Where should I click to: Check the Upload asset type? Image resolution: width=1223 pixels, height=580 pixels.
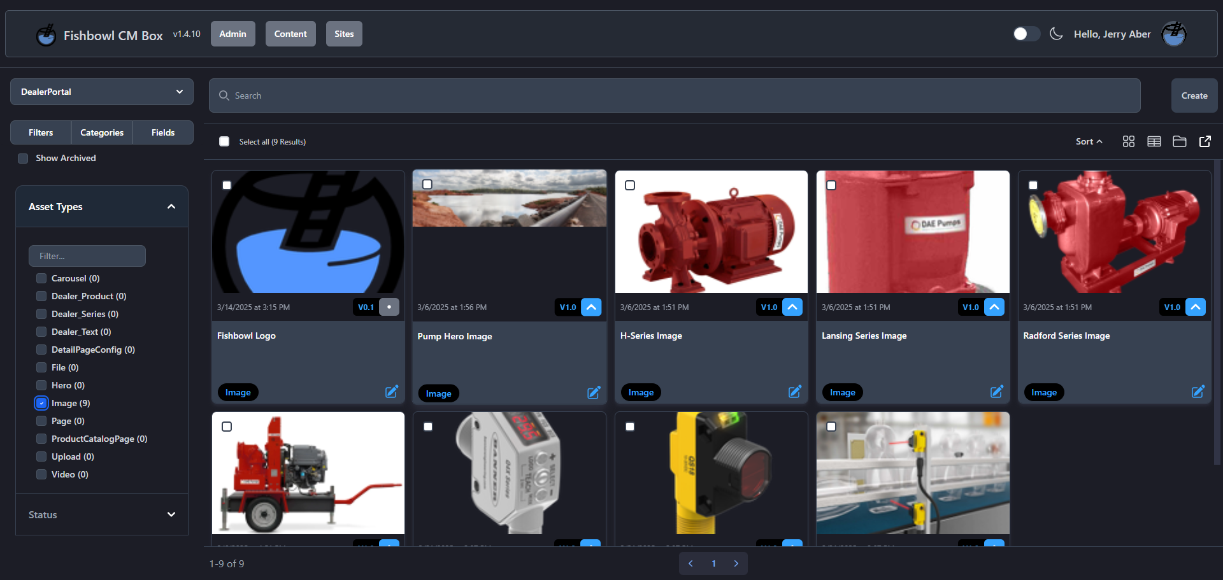coord(41,456)
